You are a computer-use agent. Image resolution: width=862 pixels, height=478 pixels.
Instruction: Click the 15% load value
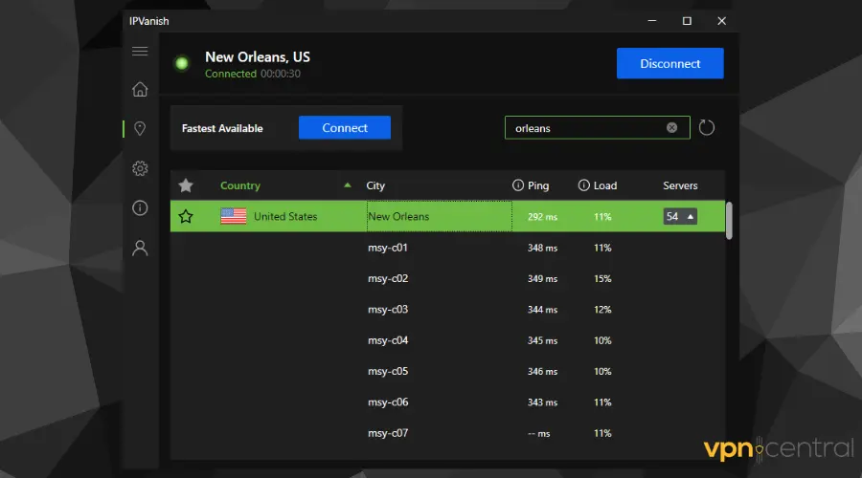point(602,279)
